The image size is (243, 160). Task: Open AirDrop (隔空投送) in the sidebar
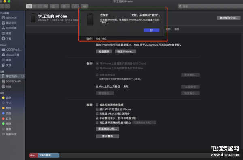[9, 18]
